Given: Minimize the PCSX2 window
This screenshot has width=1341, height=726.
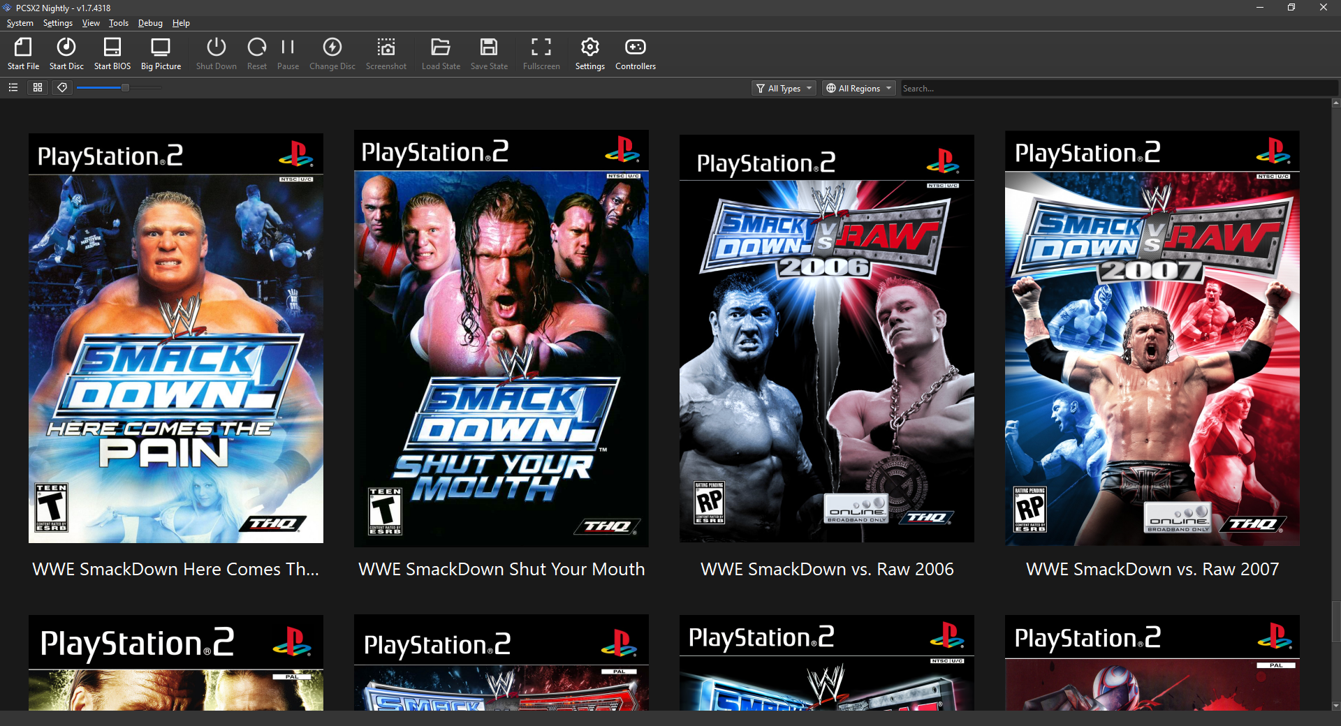Looking at the screenshot, I should [x=1260, y=8].
